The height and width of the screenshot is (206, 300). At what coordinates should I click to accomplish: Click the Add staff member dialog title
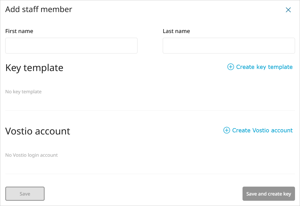pyautogui.click(x=39, y=9)
